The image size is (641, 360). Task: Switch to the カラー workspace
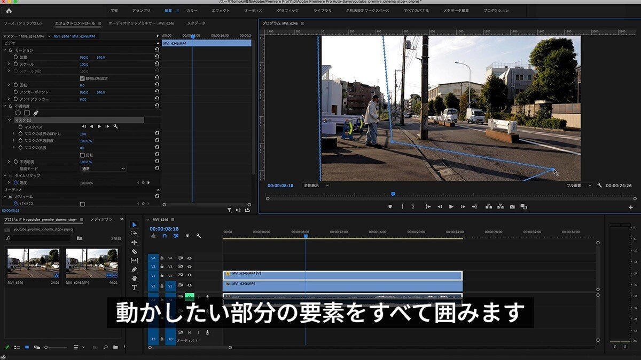coord(192,11)
